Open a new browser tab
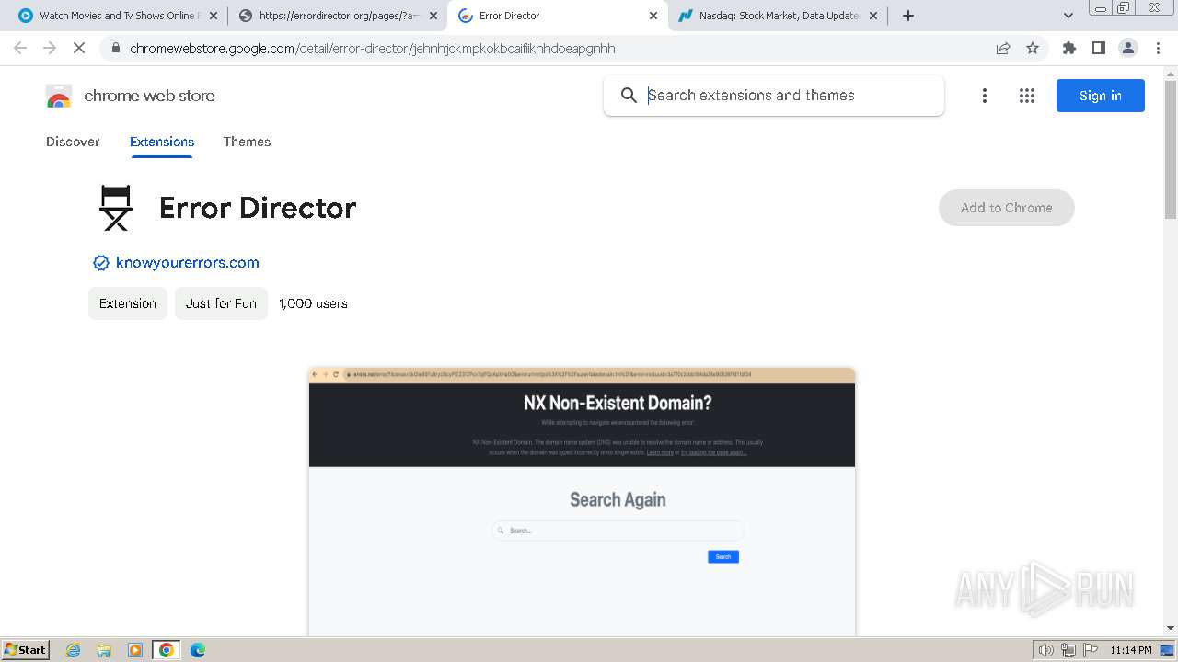 pyautogui.click(x=908, y=16)
